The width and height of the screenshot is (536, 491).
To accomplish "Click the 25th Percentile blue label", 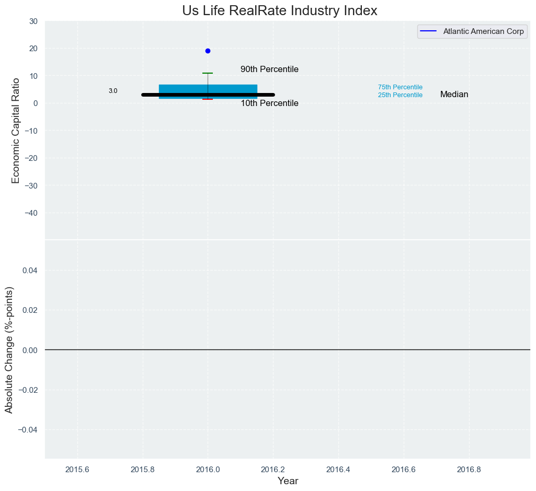I will click(x=400, y=95).
